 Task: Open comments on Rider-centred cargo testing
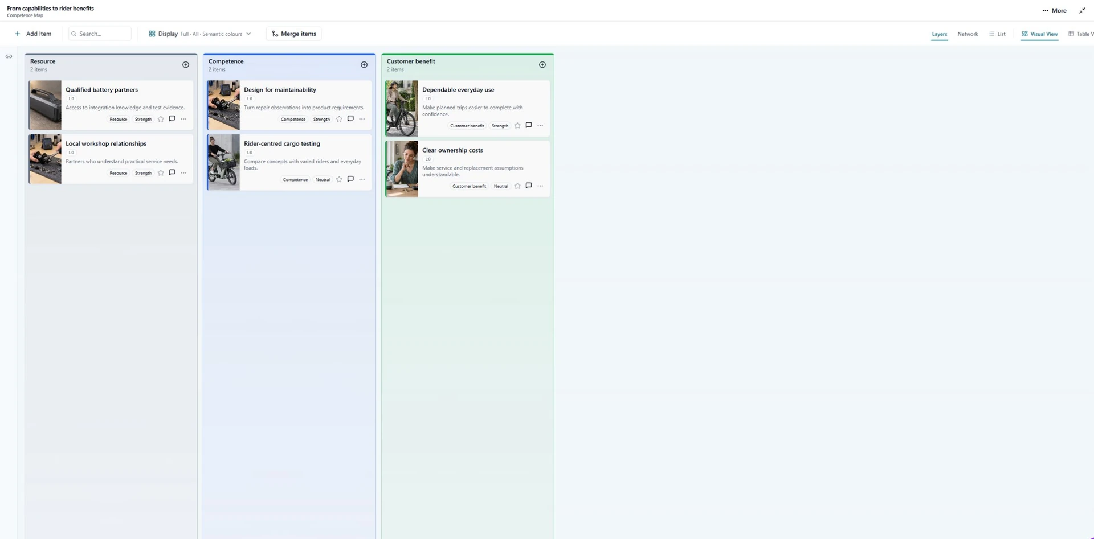350,179
